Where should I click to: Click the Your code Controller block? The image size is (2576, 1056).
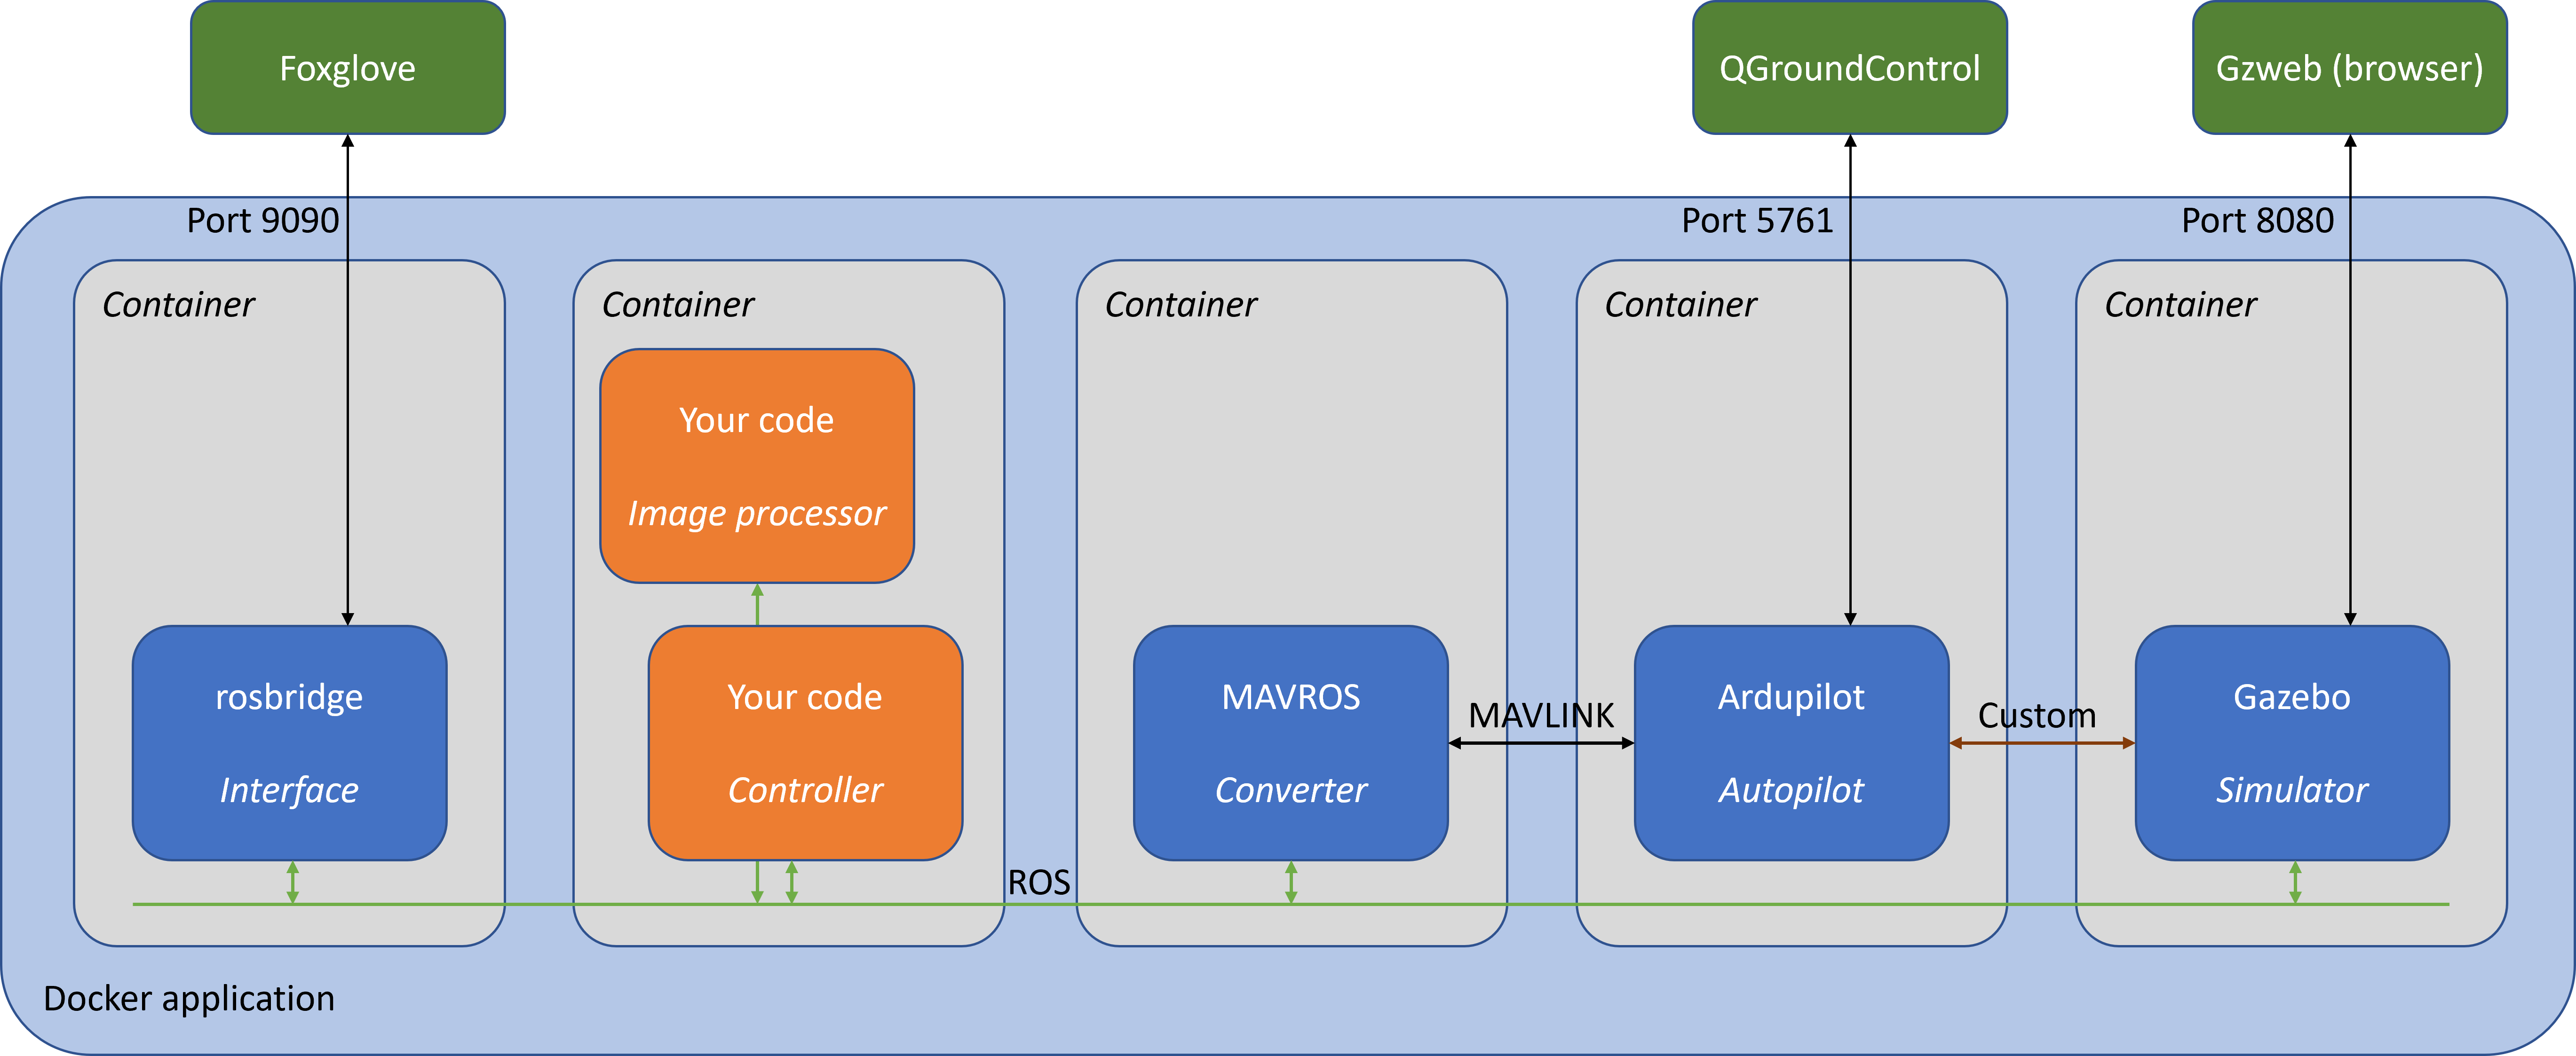click(805, 743)
